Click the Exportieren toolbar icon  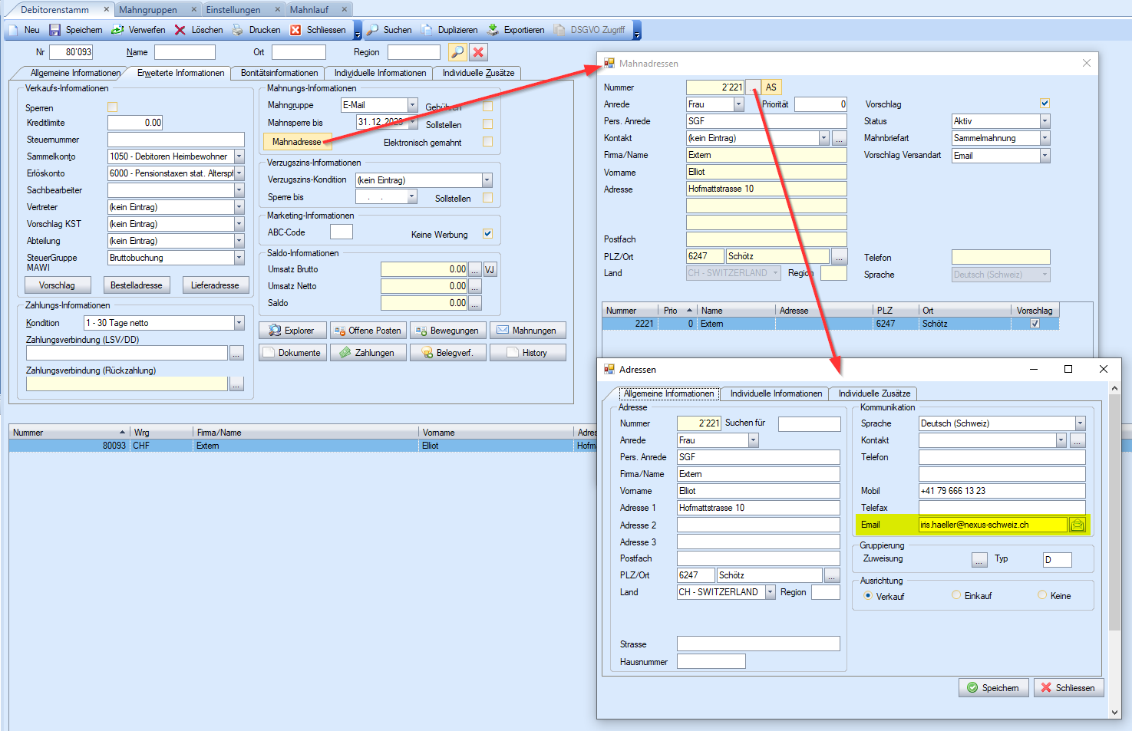pyautogui.click(x=493, y=30)
